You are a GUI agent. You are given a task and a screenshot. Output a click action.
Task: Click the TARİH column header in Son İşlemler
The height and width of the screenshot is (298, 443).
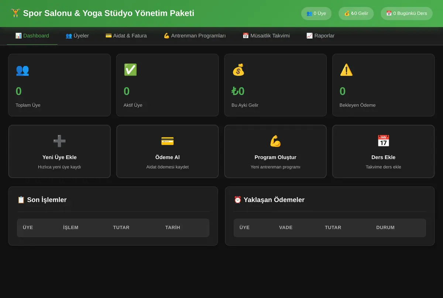173,227
